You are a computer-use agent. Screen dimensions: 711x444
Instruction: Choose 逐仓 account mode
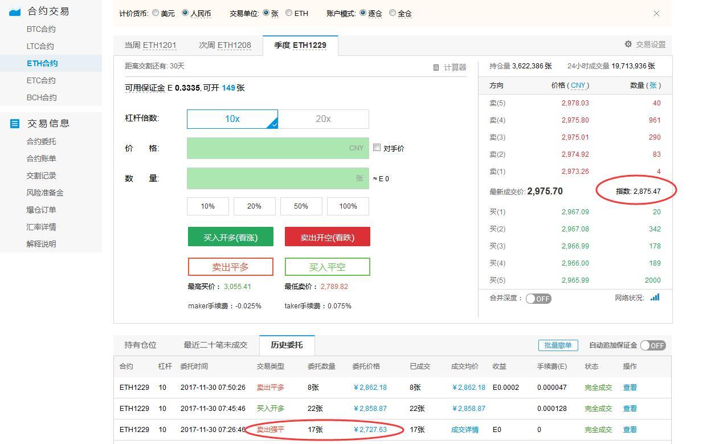[x=363, y=13]
